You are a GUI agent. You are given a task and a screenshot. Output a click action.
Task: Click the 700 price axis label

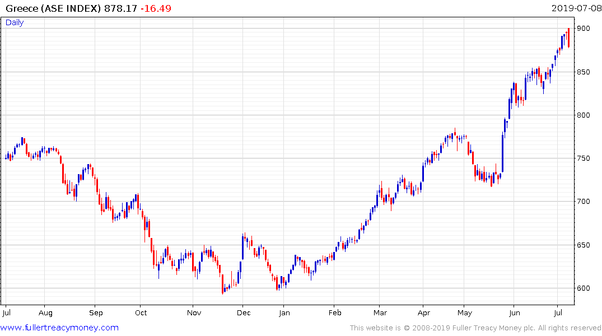point(583,202)
